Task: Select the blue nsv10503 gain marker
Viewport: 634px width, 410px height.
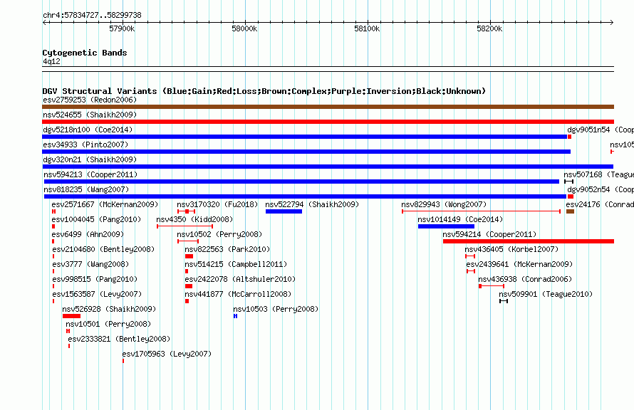Action: point(235,316)
